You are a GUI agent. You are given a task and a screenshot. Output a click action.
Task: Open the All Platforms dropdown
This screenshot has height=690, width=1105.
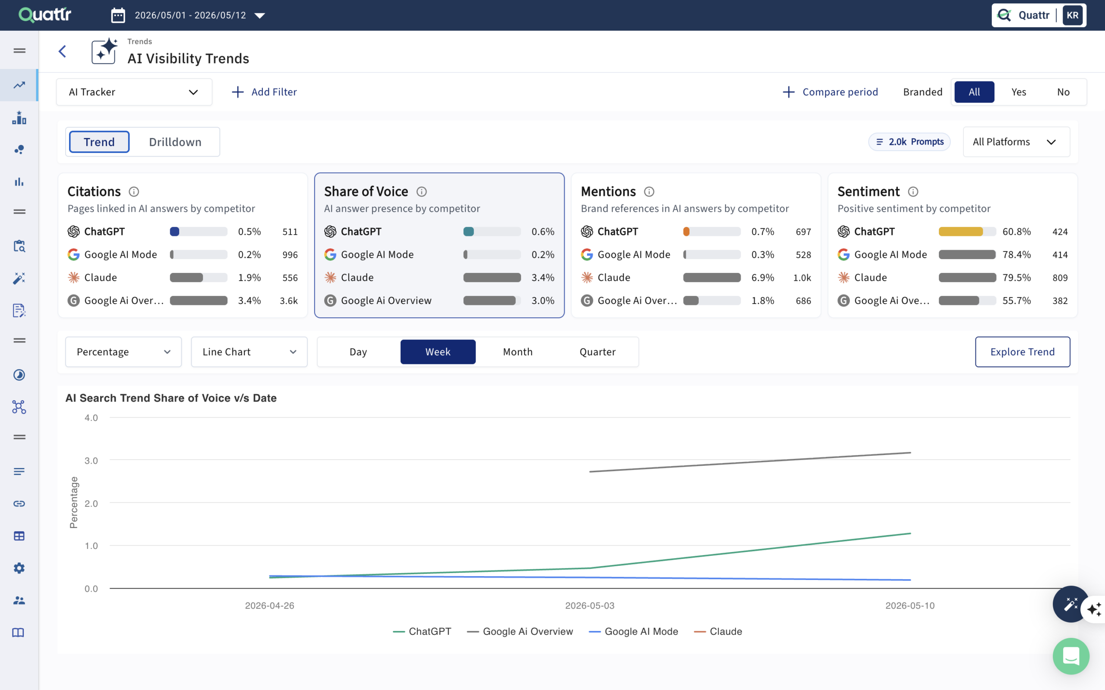pos(1016,142)
